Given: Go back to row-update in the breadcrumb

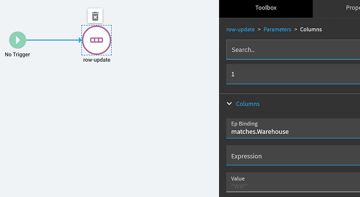Looking at the screenshot, I should (x=241, y=29).
